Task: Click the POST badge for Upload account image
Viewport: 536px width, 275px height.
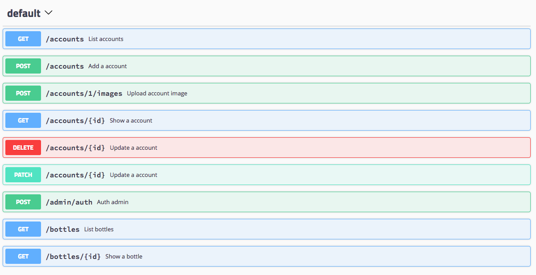Action: click(x=23, y=94)
